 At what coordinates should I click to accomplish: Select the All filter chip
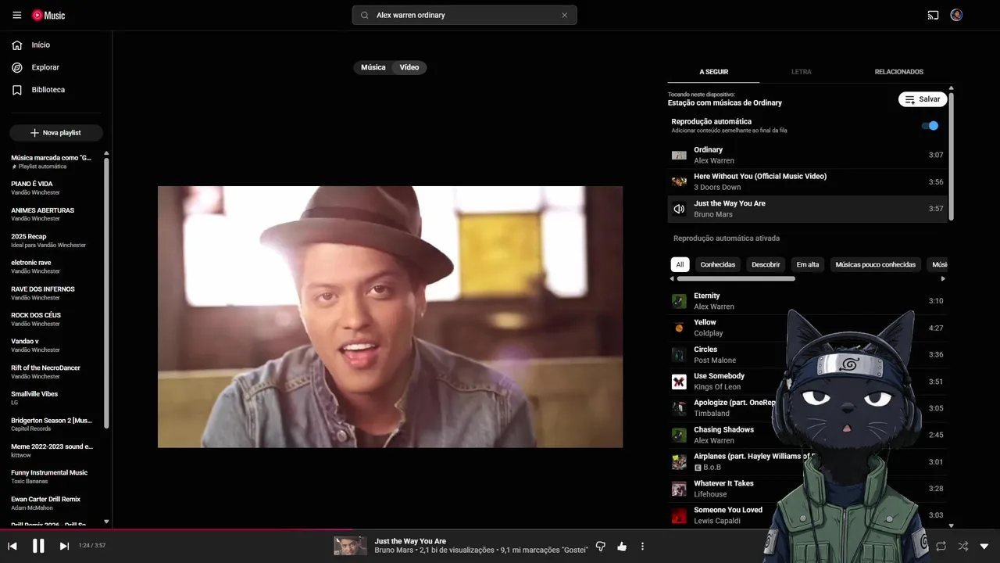tap(680, 264)
